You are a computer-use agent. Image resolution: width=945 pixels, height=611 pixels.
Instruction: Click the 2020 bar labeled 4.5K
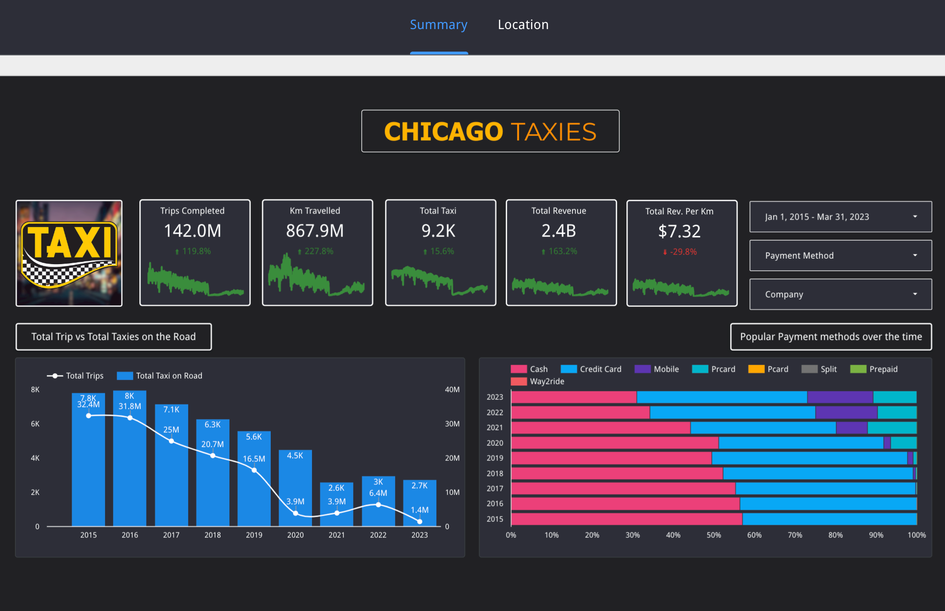[295, 488]
